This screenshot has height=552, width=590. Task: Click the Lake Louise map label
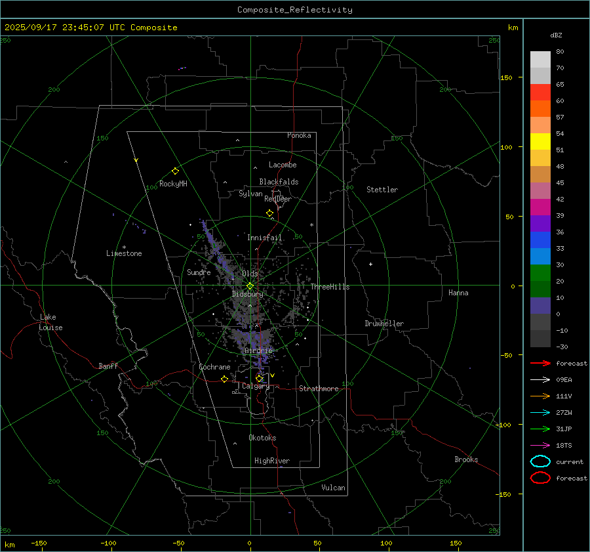click(51, 322)
